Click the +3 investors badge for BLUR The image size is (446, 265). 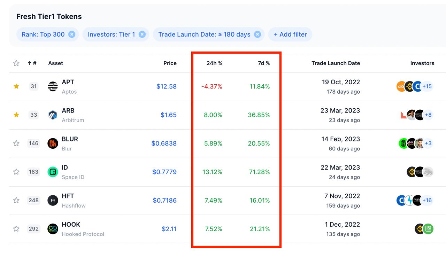click(x=428, y=143)
